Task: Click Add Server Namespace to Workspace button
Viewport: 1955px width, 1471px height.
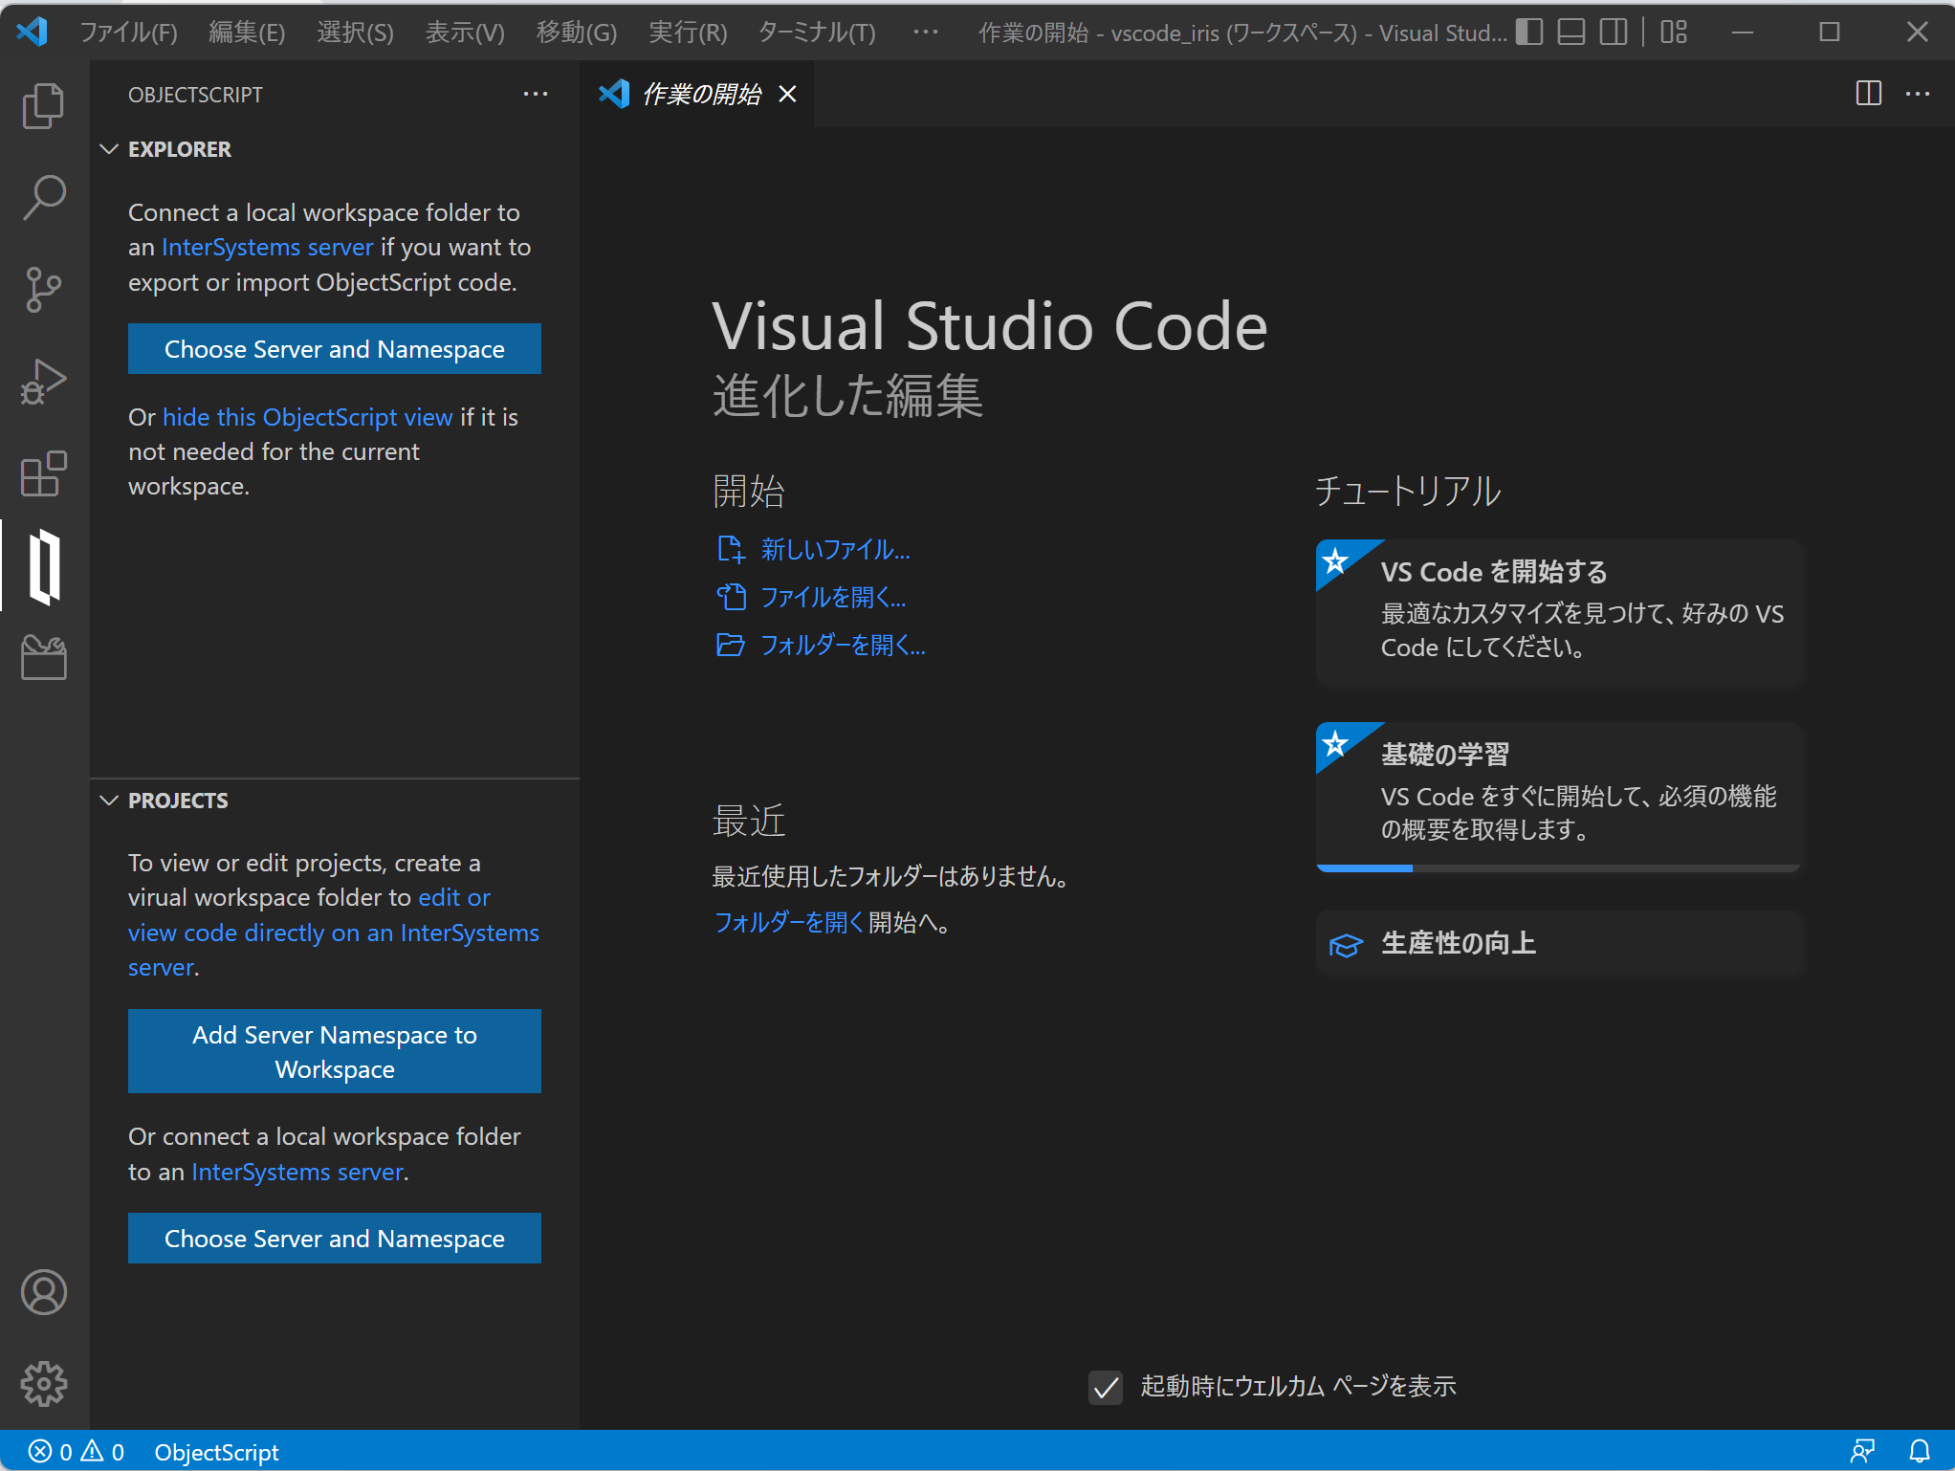Action: 334,1051
